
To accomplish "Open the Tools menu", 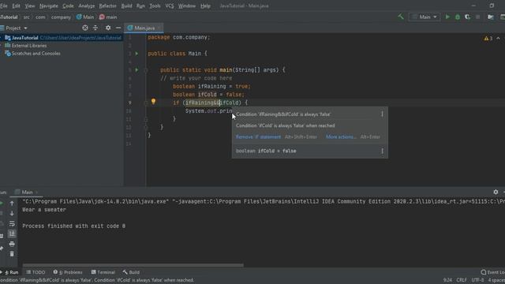I will pos(155,6).
